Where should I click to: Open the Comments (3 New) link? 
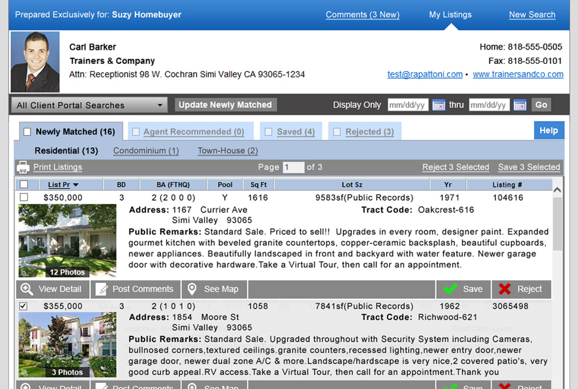pos(362,15)
